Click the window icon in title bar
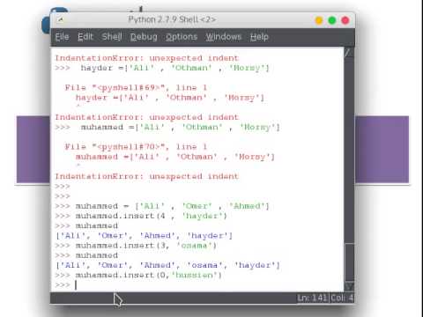This screenshot has height=317, width=423. (x=61, y=20)
